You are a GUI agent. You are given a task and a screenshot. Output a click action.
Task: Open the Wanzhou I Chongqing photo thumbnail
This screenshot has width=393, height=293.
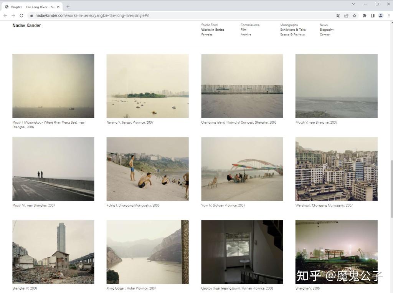336,169
